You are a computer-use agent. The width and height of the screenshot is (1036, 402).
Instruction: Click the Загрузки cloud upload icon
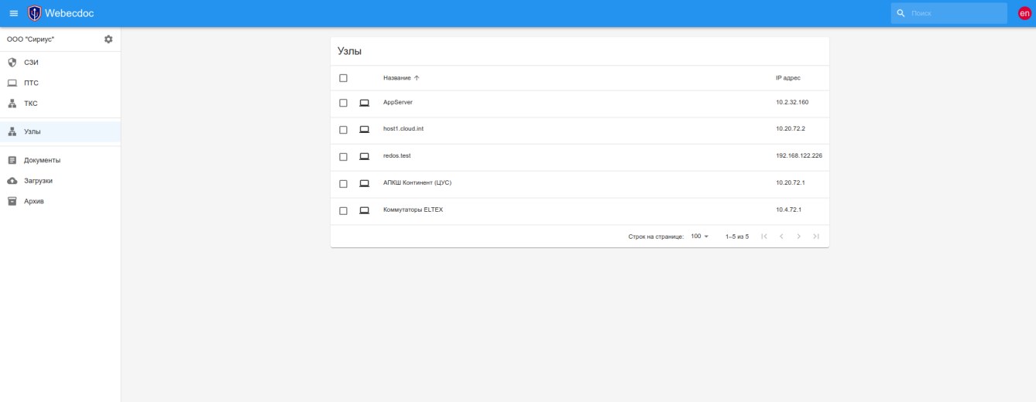pyautogui.click(x=12, y=180)
